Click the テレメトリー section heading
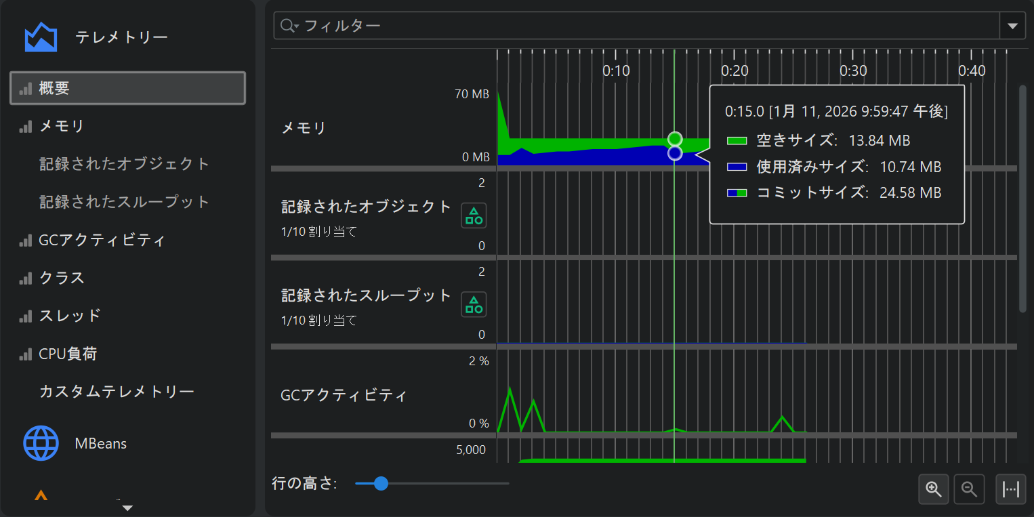 [121, 37]
